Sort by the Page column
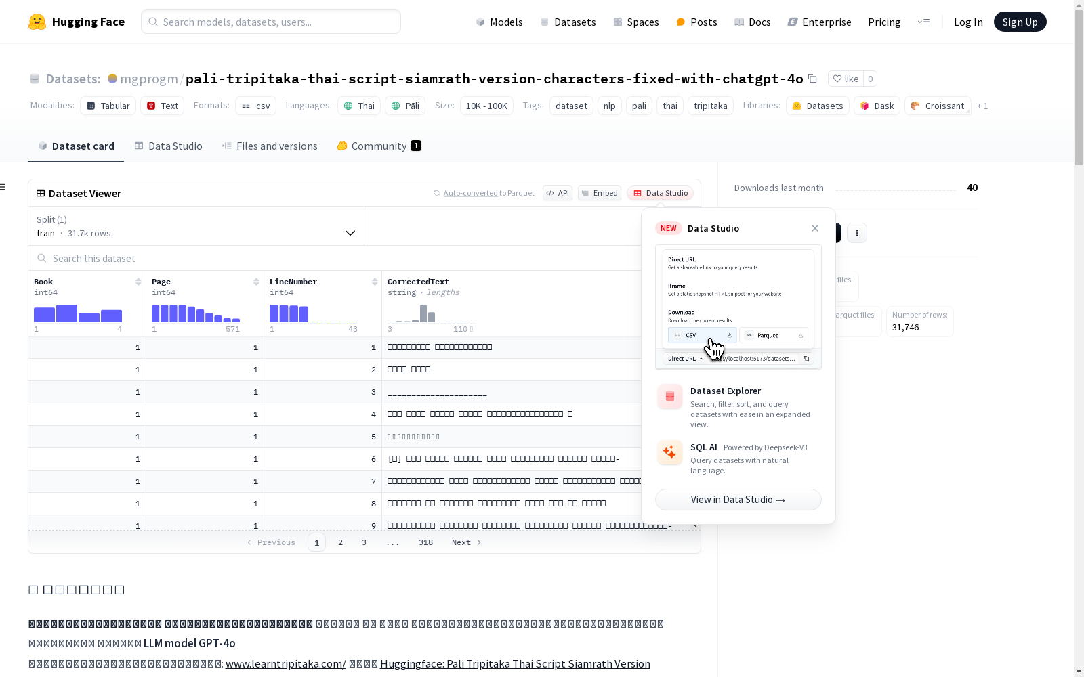 [x=256, y=282]
